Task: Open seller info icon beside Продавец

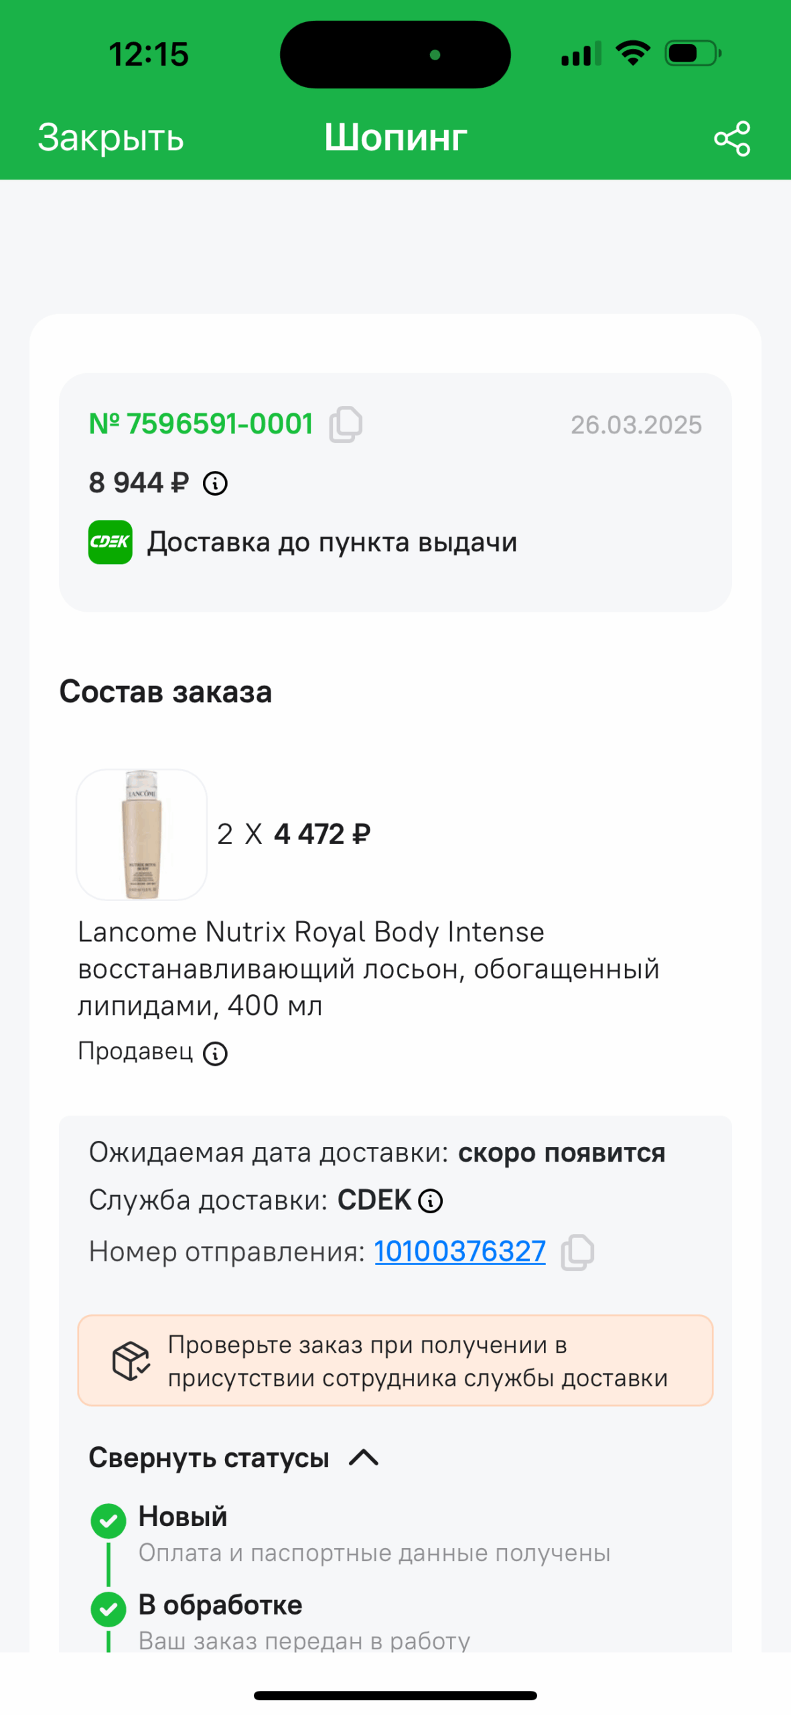Action: (215, 1054)
